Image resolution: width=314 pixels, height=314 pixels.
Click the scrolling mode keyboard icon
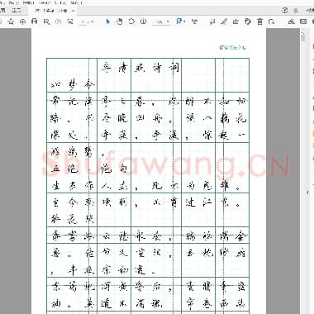(x=195, y=21)
